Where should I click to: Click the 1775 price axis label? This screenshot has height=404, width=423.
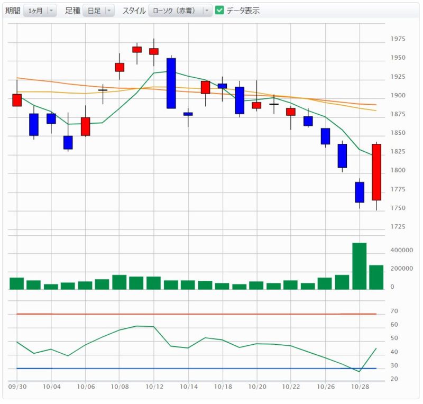point(398,189)
